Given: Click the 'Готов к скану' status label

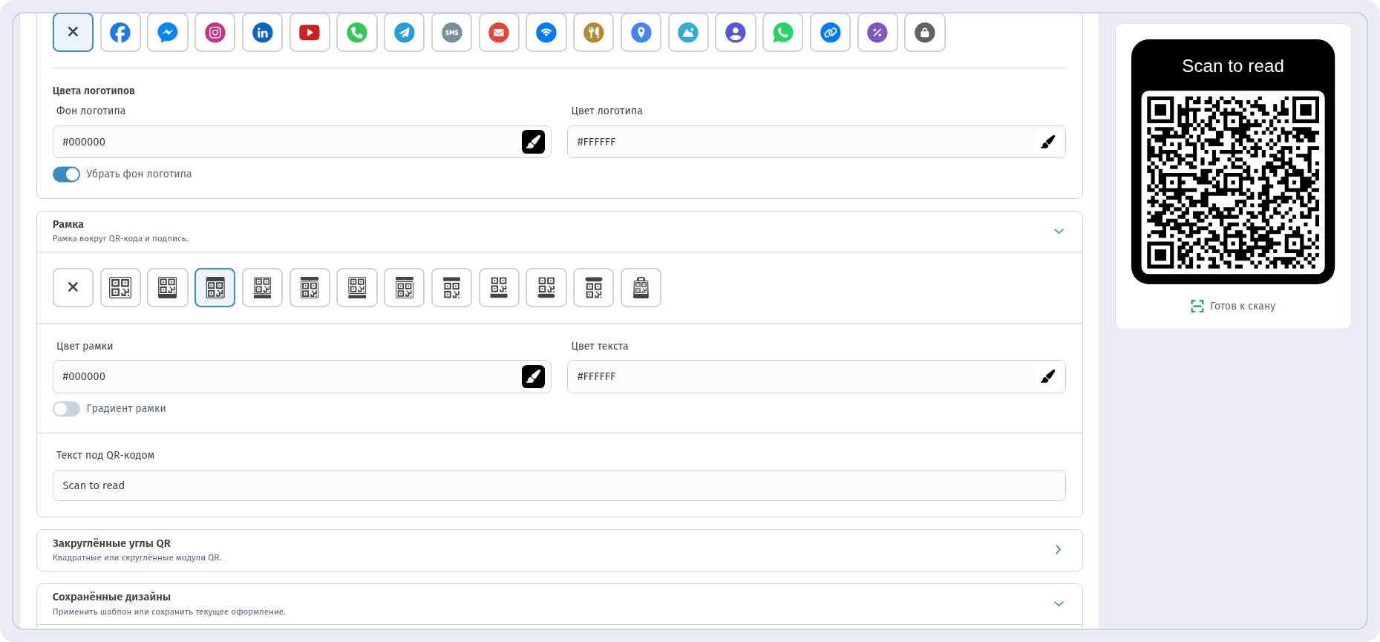Looking at the screenshot, I should click(1233, 306).
